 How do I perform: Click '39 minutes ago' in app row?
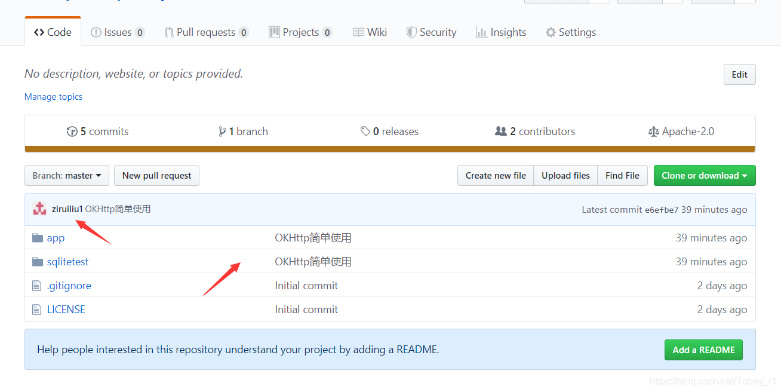pyautogui.click(x=711, y=238)
